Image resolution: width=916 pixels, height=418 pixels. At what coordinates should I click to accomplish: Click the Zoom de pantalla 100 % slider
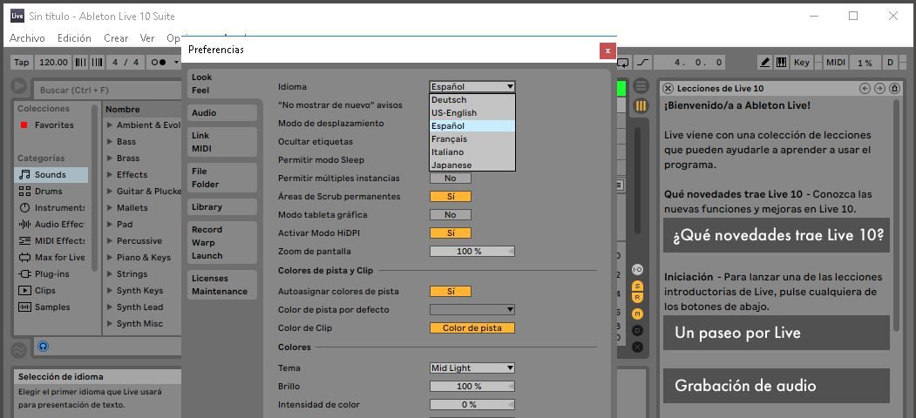472,251
